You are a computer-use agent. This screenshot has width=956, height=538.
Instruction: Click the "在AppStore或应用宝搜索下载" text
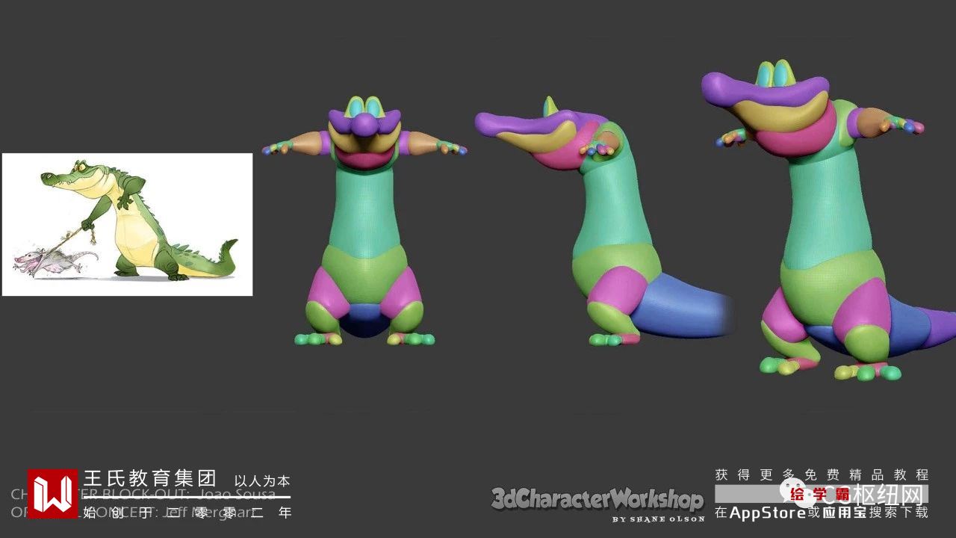[x=822, y=513]
